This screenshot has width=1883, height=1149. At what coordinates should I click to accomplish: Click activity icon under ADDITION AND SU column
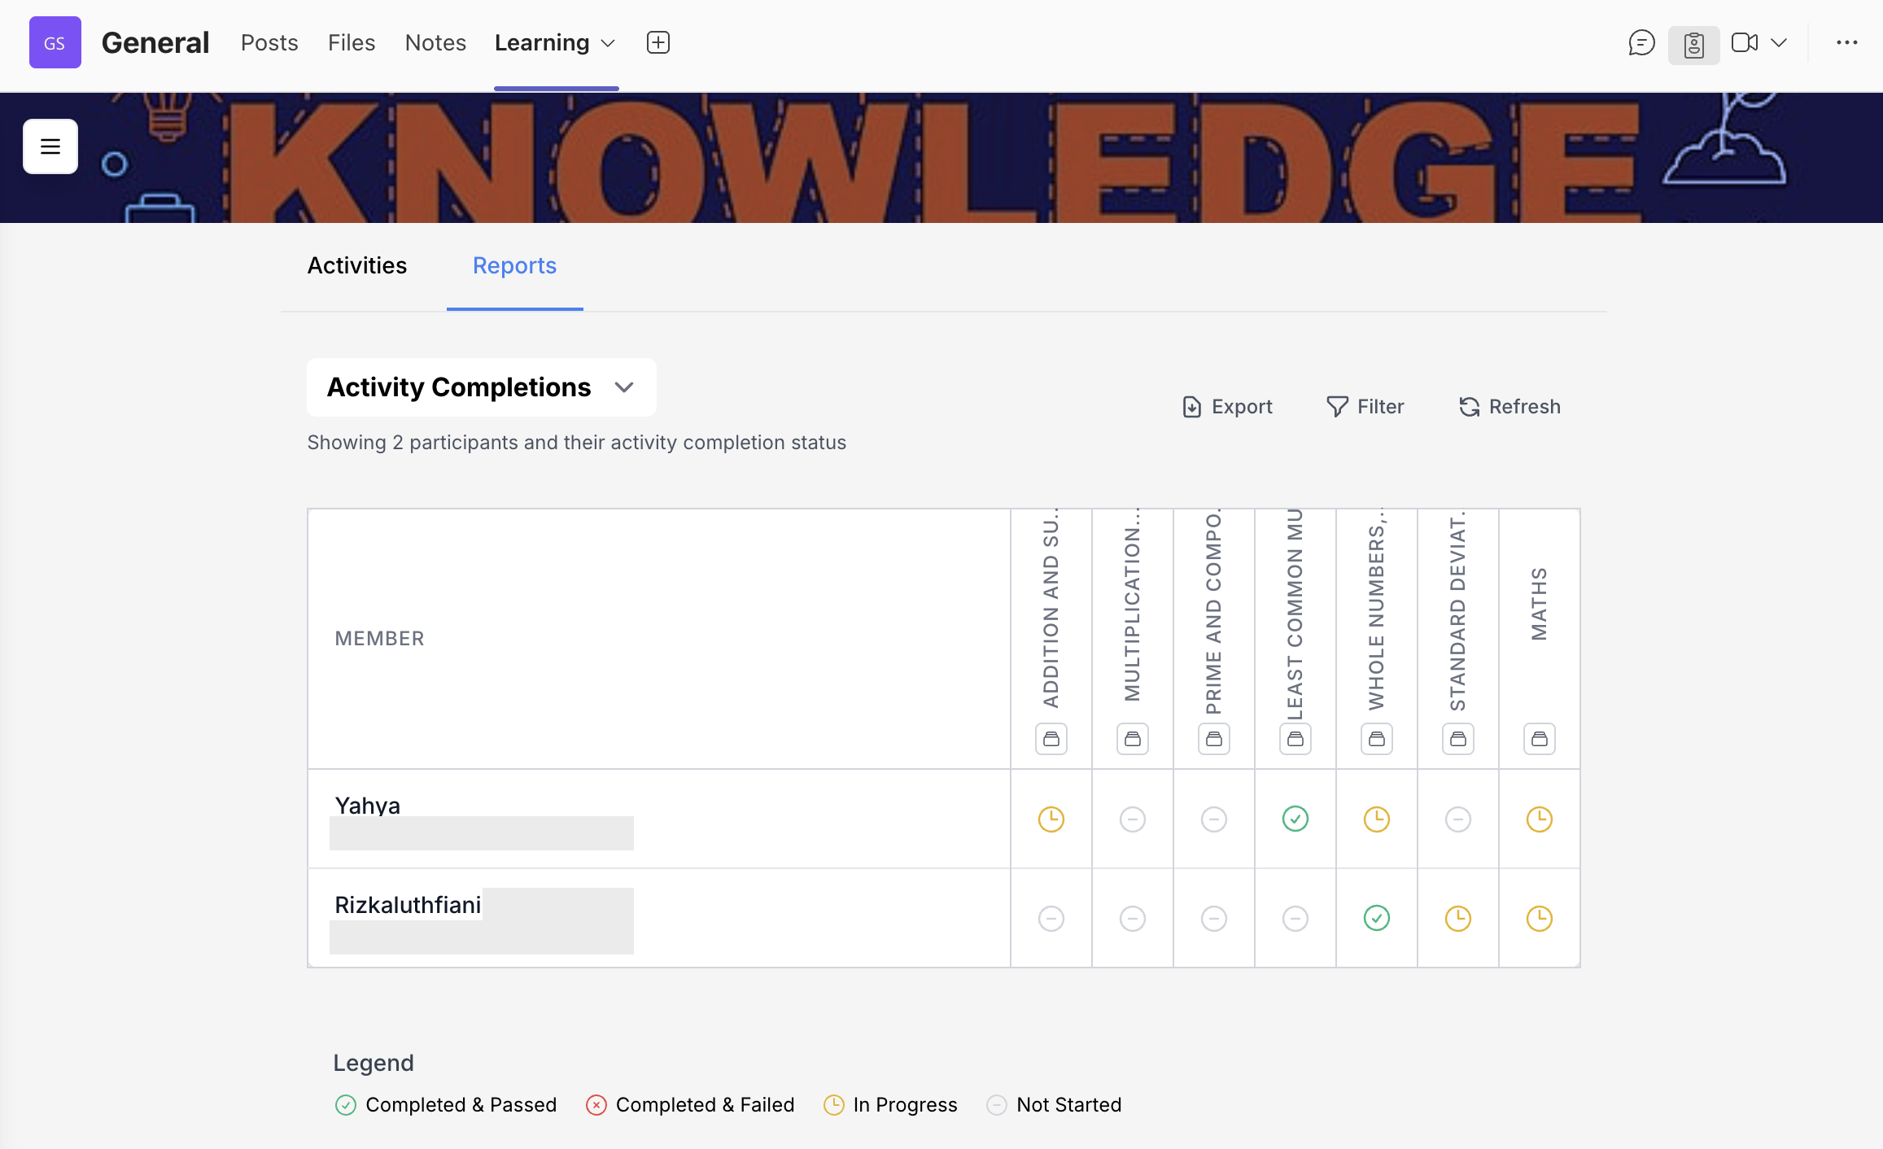pos(1051,739)
